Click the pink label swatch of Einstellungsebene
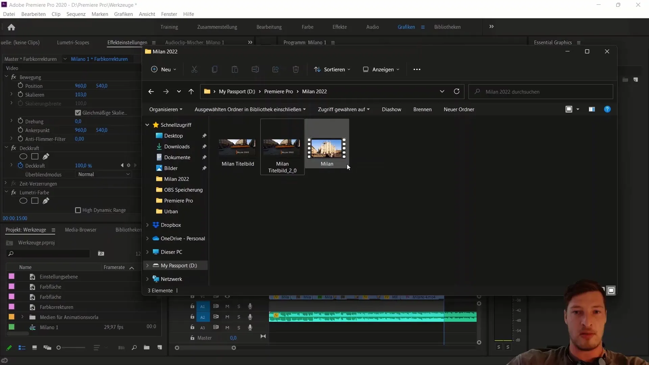Viewport: 649px width, 365px height. (11, 276)
